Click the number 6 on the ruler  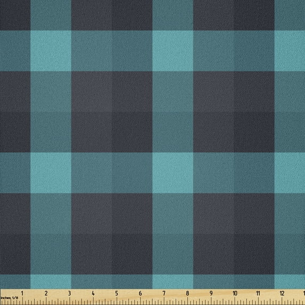coord(140,293)
